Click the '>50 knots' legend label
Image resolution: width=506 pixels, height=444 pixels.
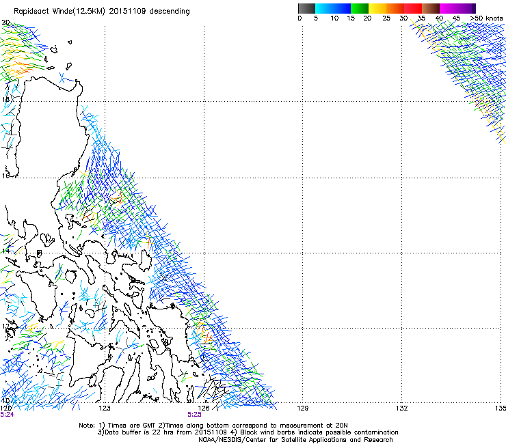(486, 18)
